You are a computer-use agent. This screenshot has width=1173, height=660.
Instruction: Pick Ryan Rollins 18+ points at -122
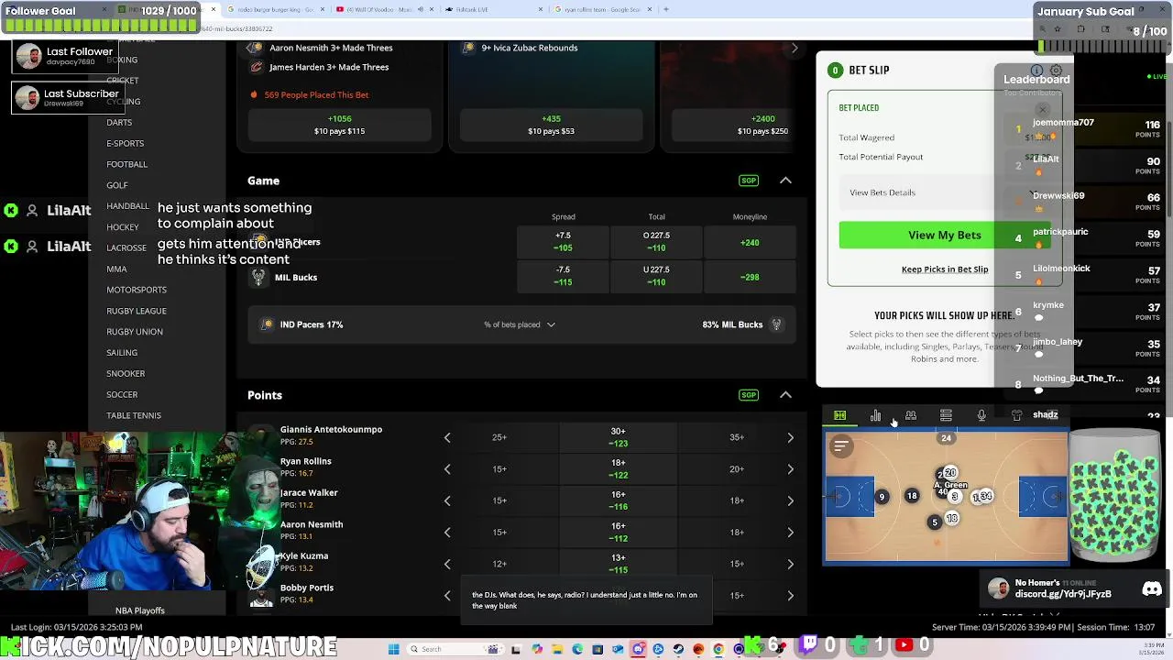[x=619, y=469]
